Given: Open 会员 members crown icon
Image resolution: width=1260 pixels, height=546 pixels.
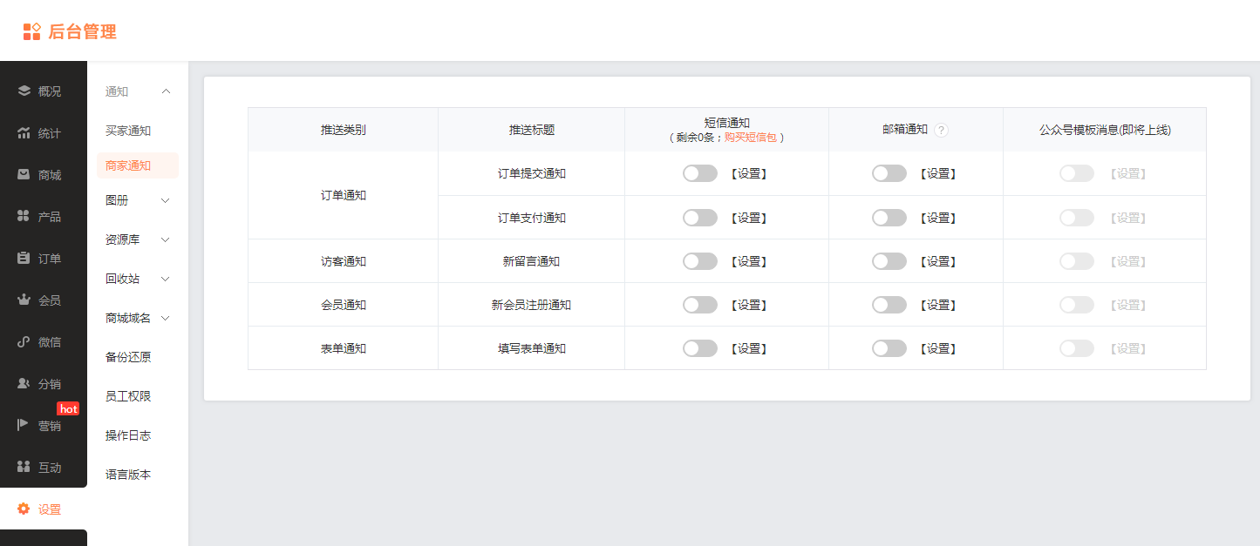Looking at the screenshot, I should [24, 300].
